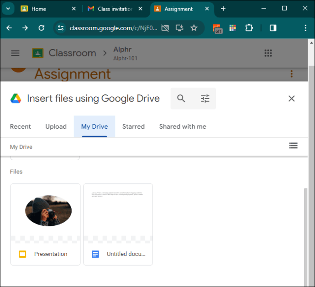315x287 pixels.
Task: Open the extension marked off
Action: (x=217, y=29)
